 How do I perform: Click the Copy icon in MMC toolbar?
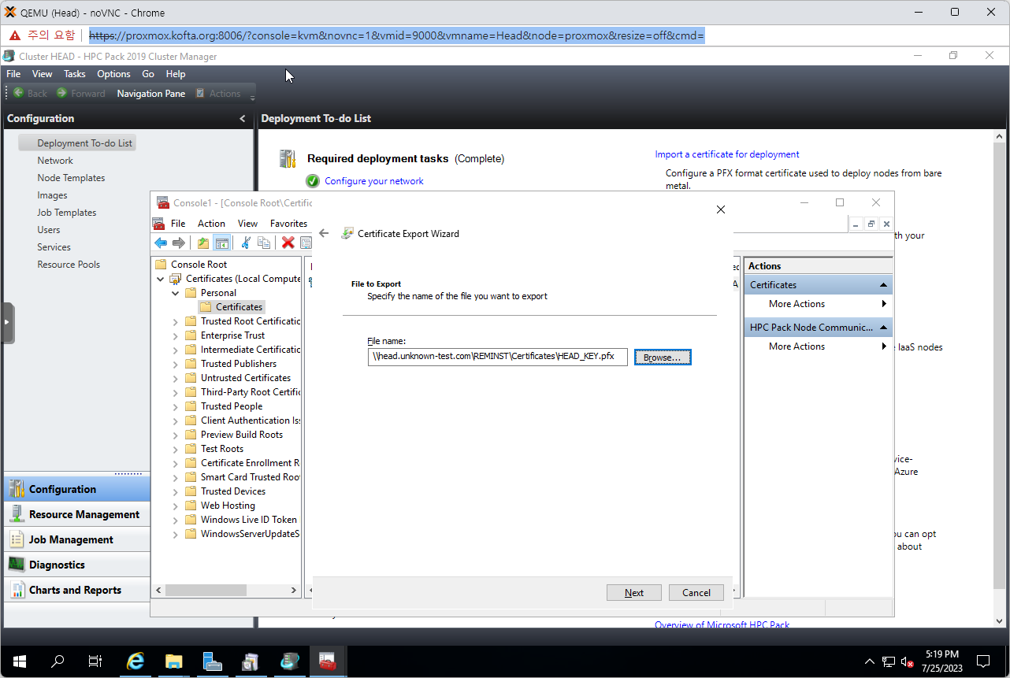pos(264,243)
